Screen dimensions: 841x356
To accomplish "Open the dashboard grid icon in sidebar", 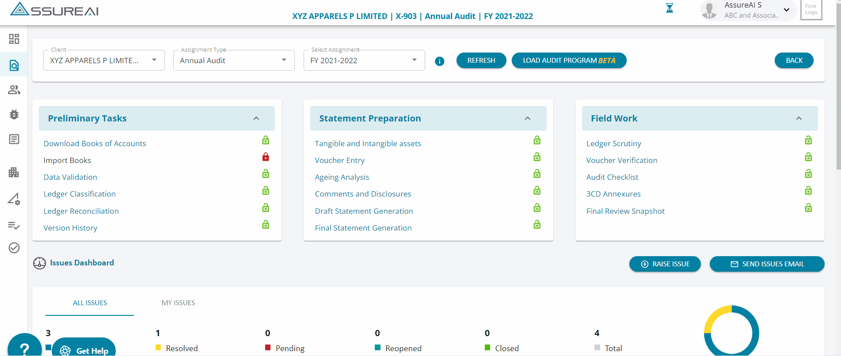I will pyautogui.click(x=14, y=39).
